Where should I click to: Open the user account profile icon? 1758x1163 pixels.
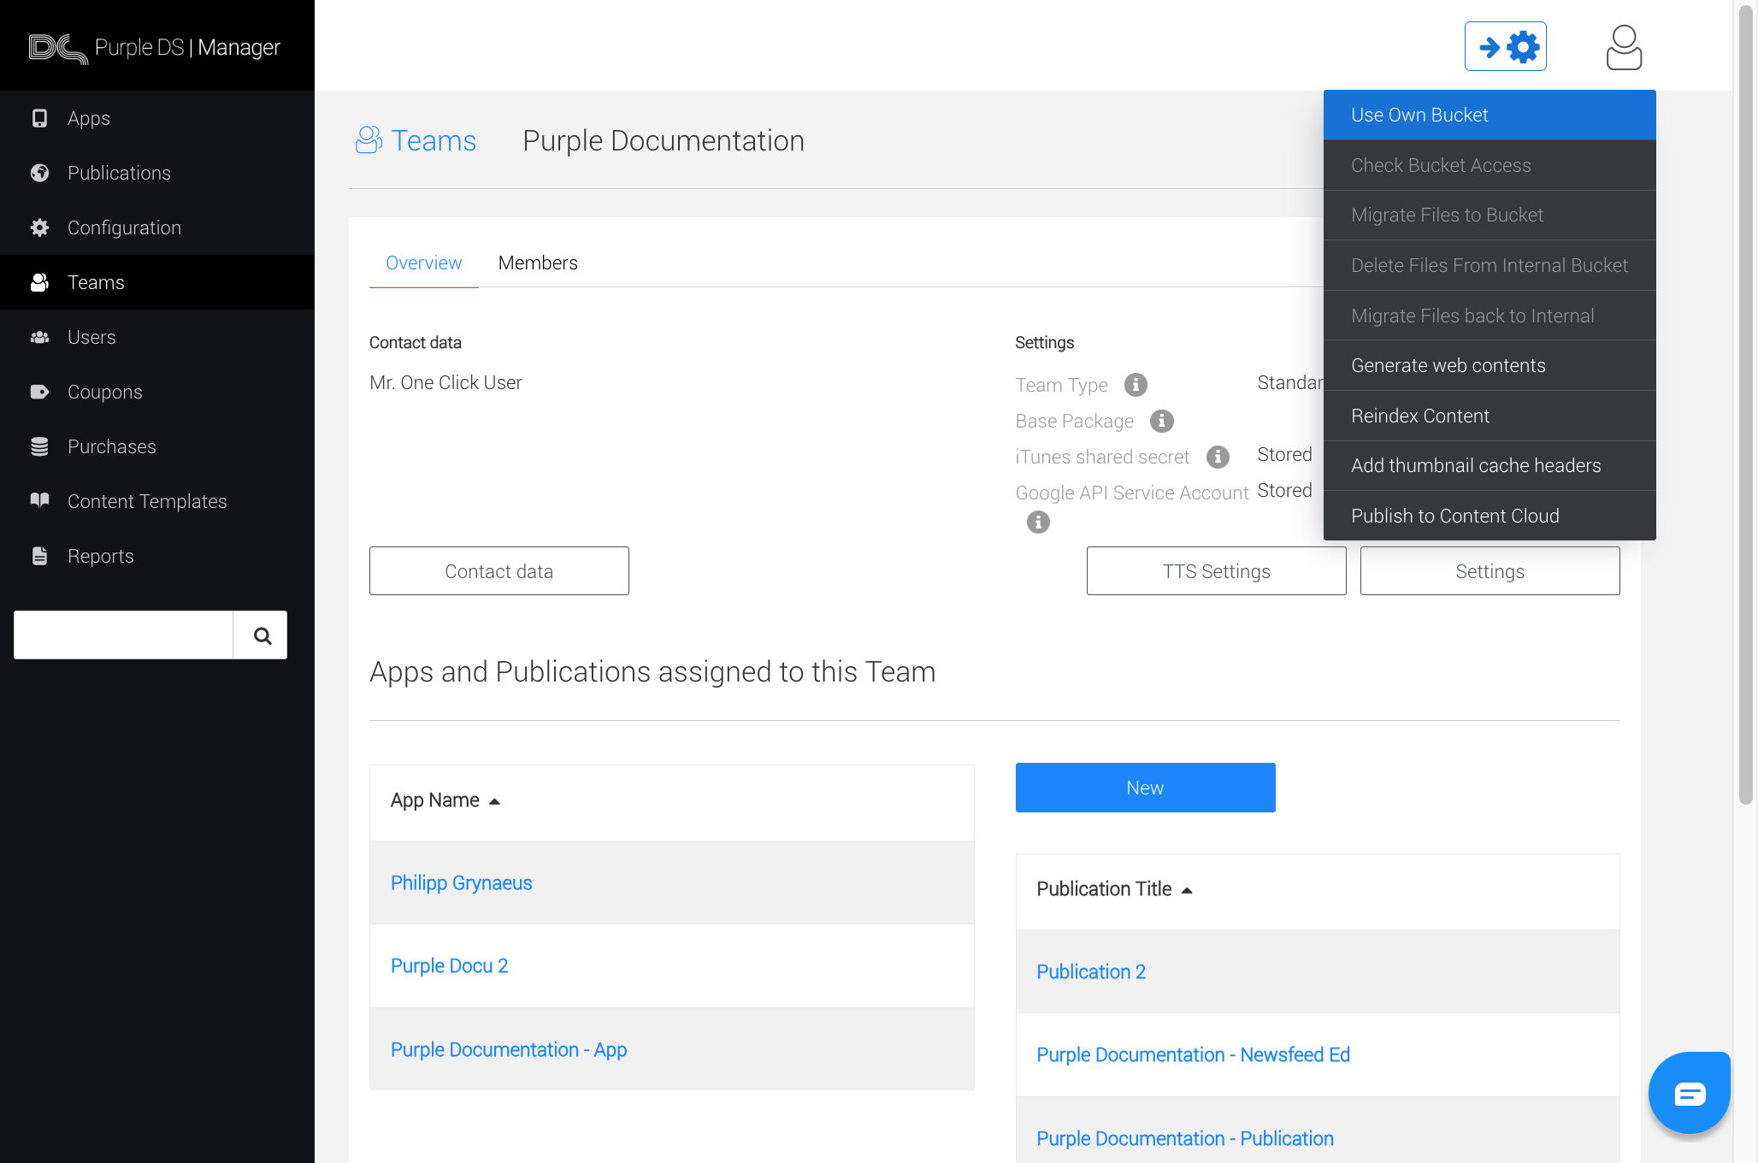pos(1624,47)
